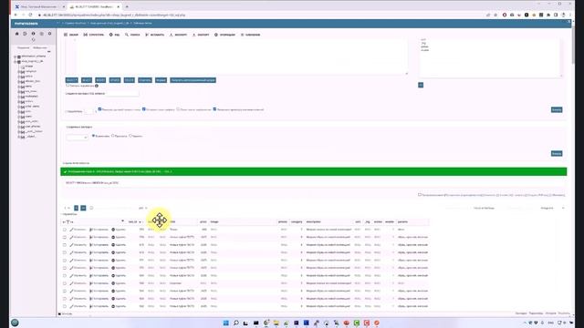Open the Browse tab
Image resolution: width=584 pixels, height=328 pixels.
pyautogui.click(x=71, y=35)
